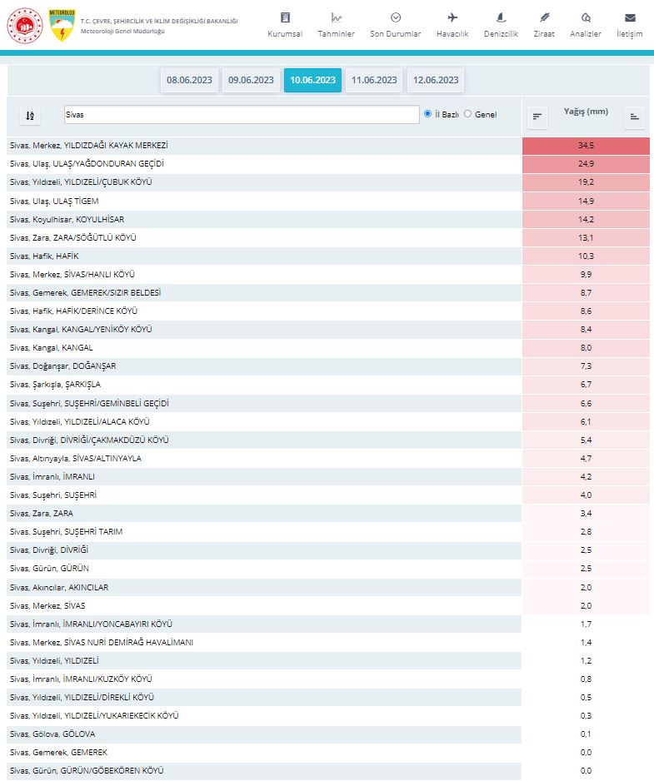Click the Havacılık airplane icon
The image size is (654, 781).
coord(452,17)
